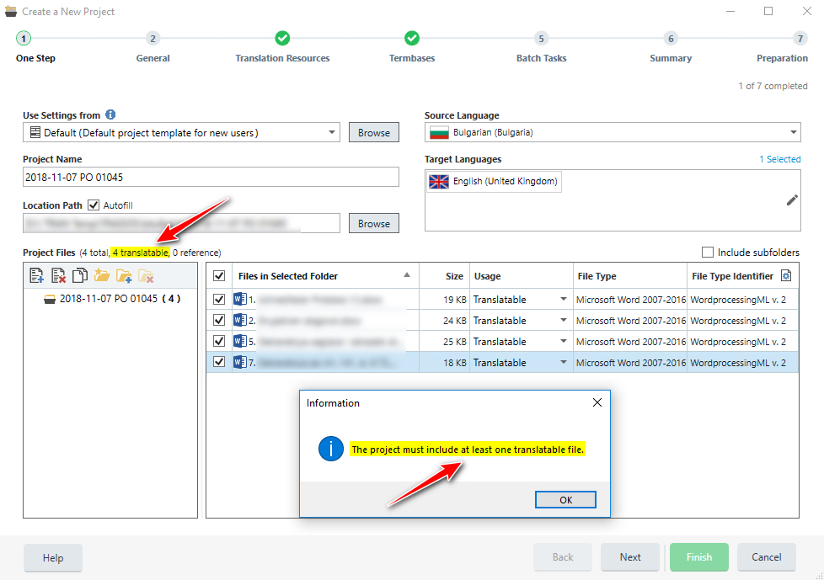Screen dimensions: 824x580
Task: Click the folder icon with a star
Action: point(101,275)
